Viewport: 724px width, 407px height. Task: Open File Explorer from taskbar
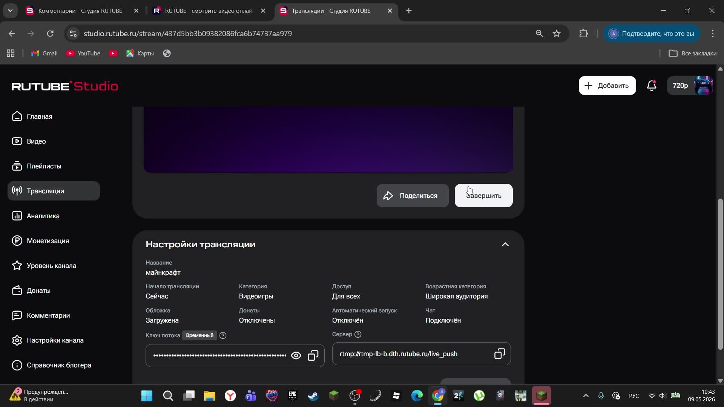[x=209, y=396]
